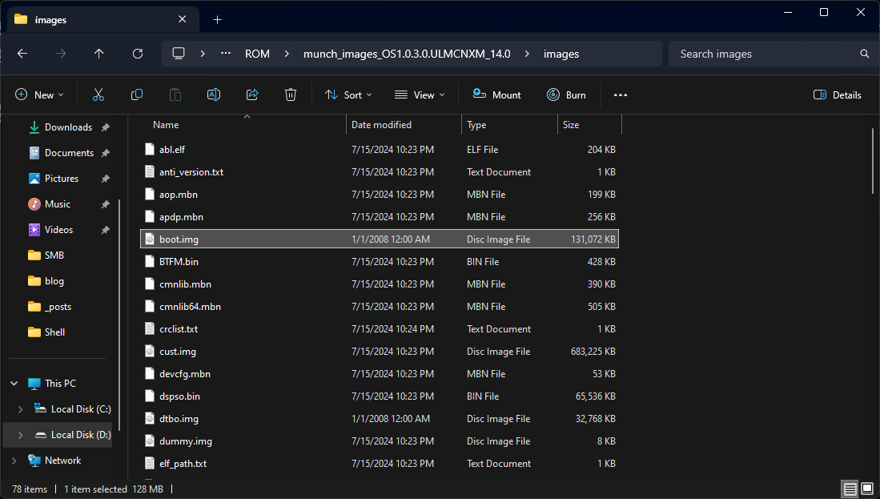Click the vertical scrollbar in file list
The width and height of the screenshot is (880, 499).
click(x=874, y=160)
